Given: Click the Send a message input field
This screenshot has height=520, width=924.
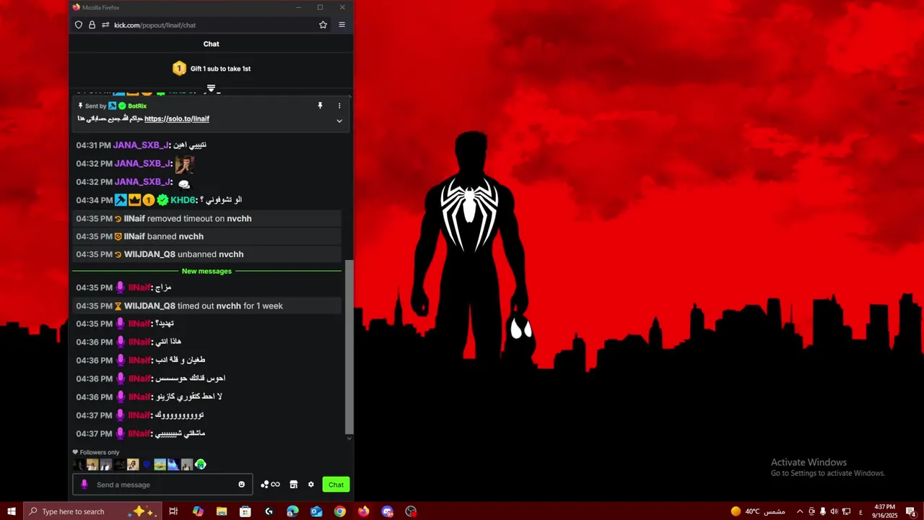Looking at the screenshot, I should [162, 485].
